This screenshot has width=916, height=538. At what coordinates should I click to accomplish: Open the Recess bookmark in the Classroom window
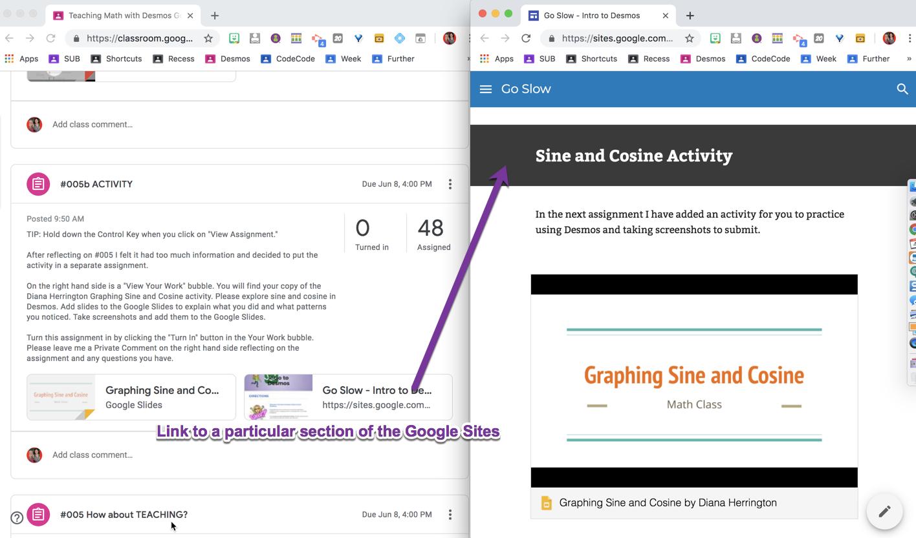[173, 59]
